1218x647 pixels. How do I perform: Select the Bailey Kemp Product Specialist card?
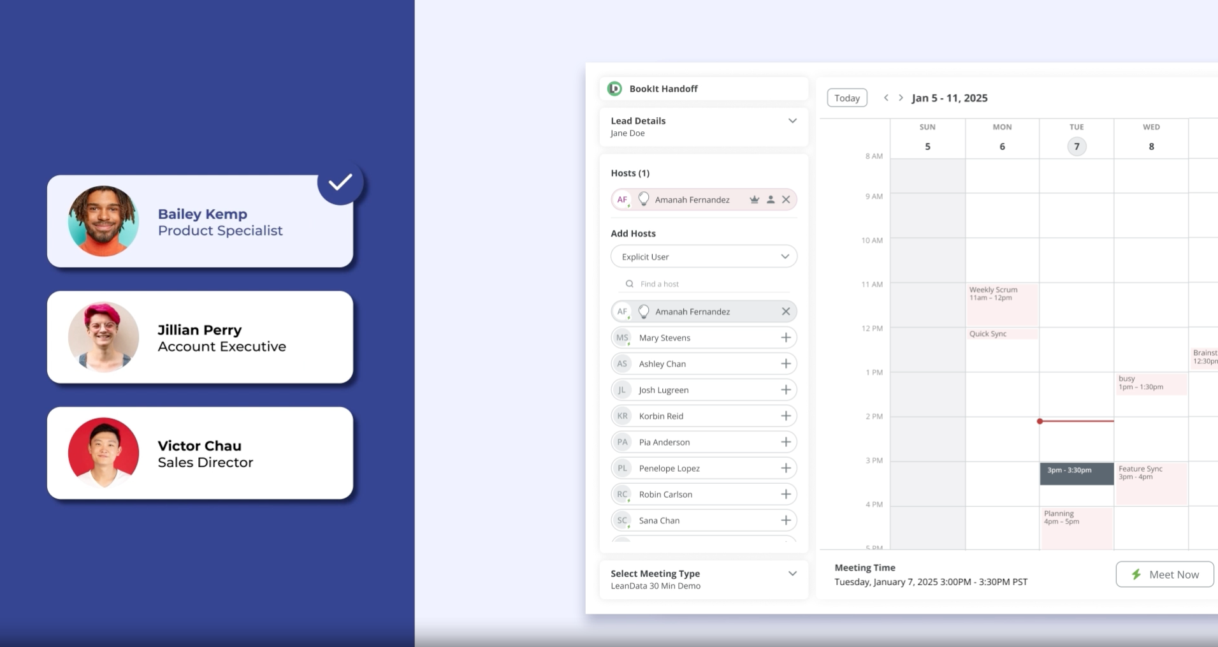point(200,221)
